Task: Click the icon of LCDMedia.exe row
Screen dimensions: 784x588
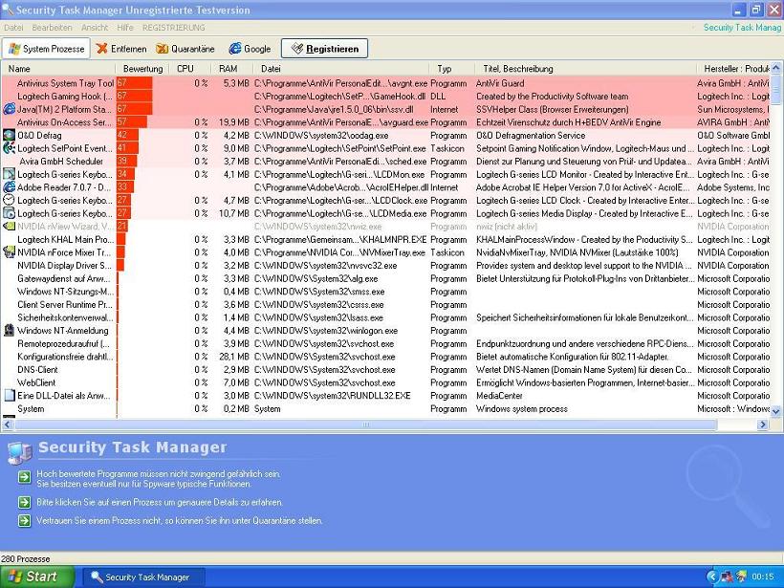Action: click(9, 213)
